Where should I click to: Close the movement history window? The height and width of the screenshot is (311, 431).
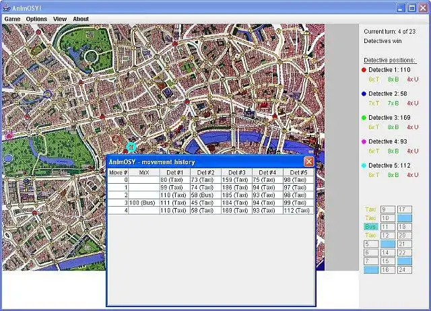[x=308, y=162]
